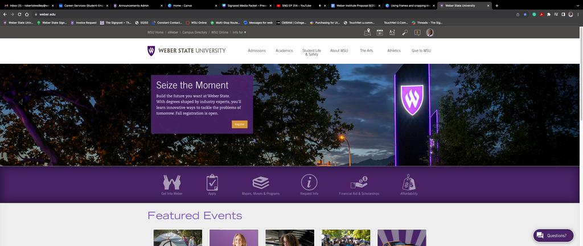
Task: Click the eWeber link
Action: click(x=173, y=32)
